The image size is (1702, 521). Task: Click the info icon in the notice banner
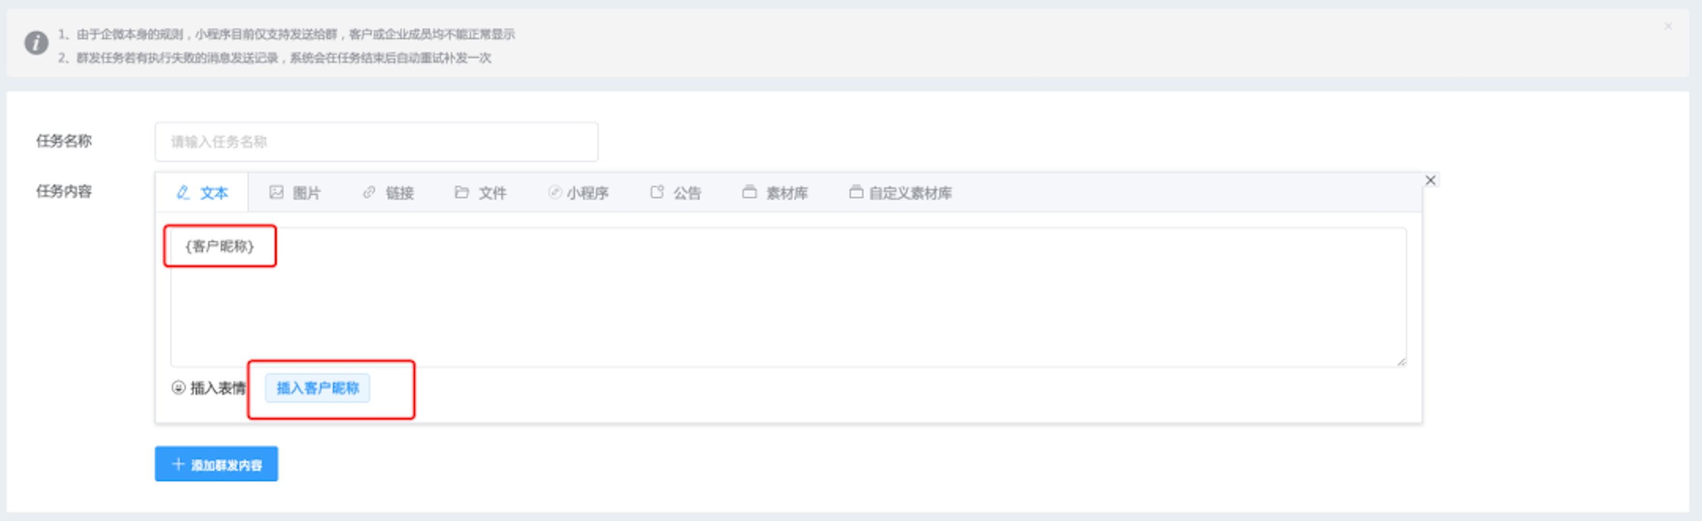coord(36,43)
